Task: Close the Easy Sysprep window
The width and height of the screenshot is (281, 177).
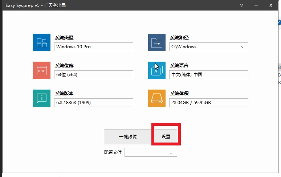Action: (x=270, y=5)
